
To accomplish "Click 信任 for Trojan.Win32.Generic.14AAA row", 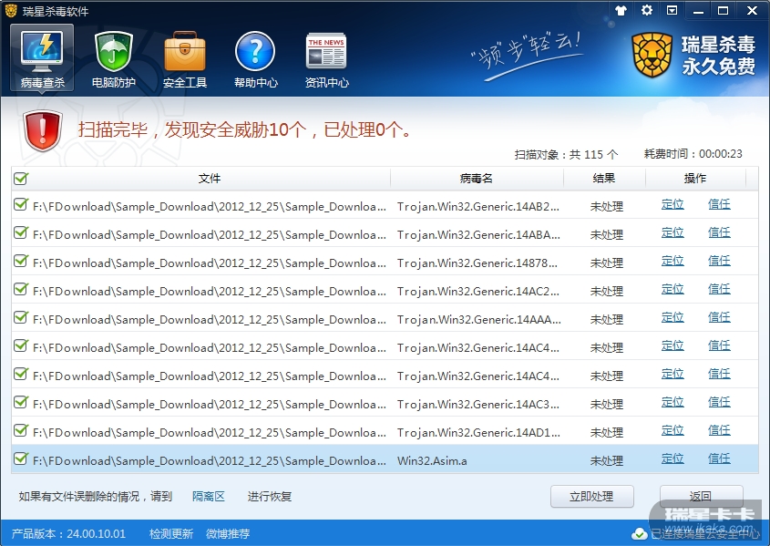I will (719, 317).
